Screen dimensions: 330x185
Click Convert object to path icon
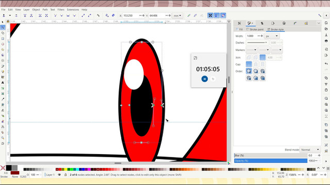click(107, 15)
